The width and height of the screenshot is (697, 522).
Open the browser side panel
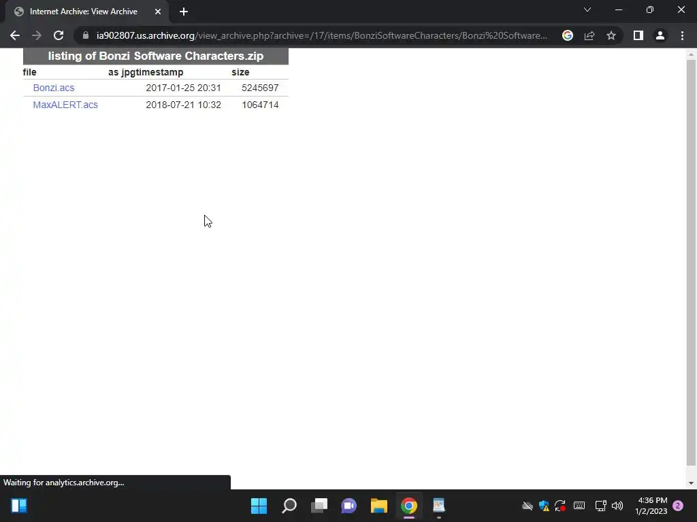(638, 35)
